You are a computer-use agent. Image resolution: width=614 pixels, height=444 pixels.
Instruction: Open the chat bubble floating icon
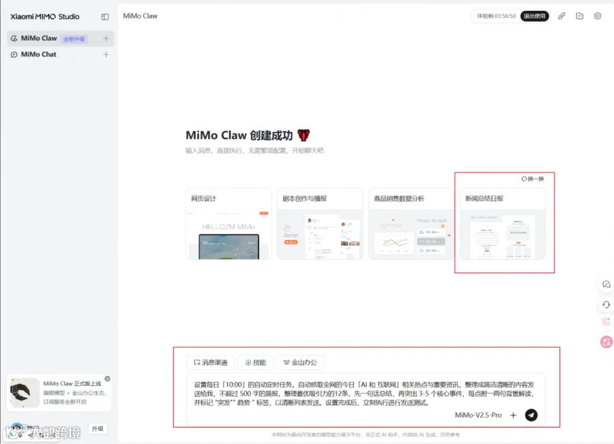pyautogui.click(x=606, y=284)
